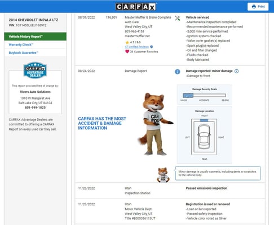
Task: Click the highlighted front damage marker
Action: pyautogui.click(x=204, y=120)
